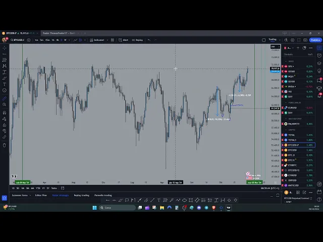Open the go to date calendar icon
This screenshot has width=323, height=242.
click(x=63, y=188)
